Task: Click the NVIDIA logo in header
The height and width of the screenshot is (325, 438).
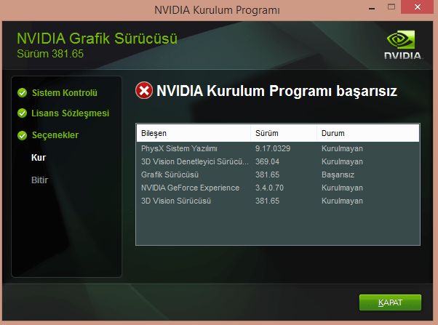Action: pyautogui.click(x=403, y=45)
